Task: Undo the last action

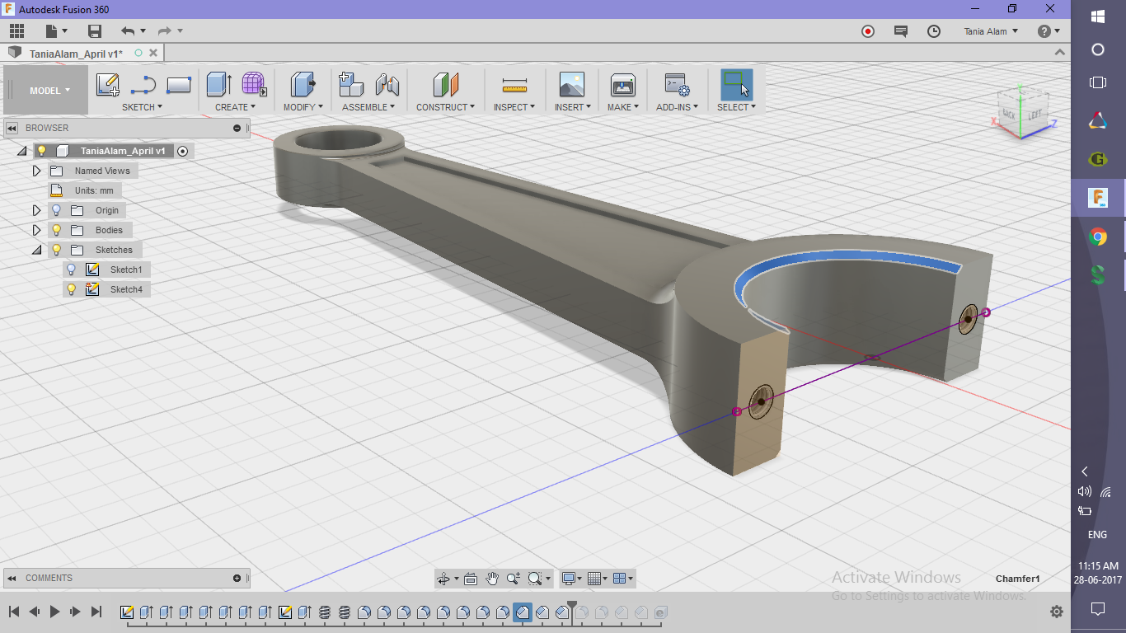Action: coord(128,31)
